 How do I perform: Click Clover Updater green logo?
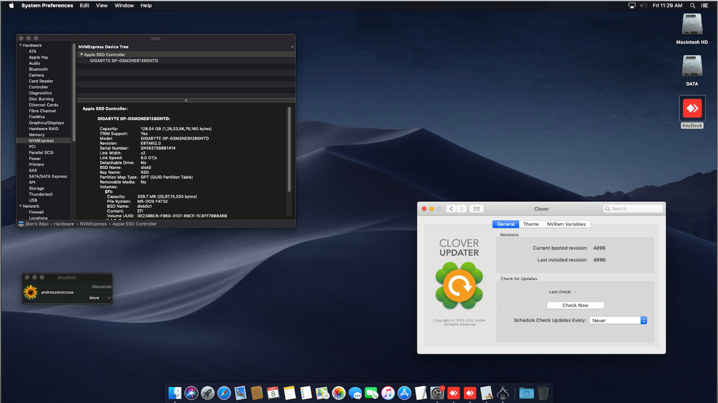coord(459,286)
